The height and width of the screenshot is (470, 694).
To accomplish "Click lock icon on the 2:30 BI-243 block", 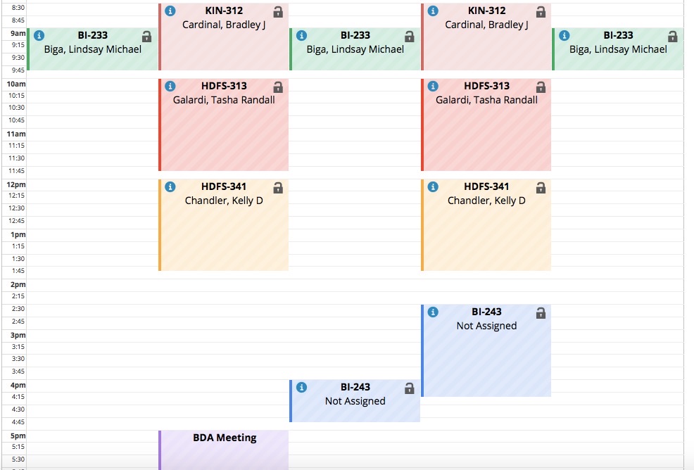I will click(x=541, y=313).
